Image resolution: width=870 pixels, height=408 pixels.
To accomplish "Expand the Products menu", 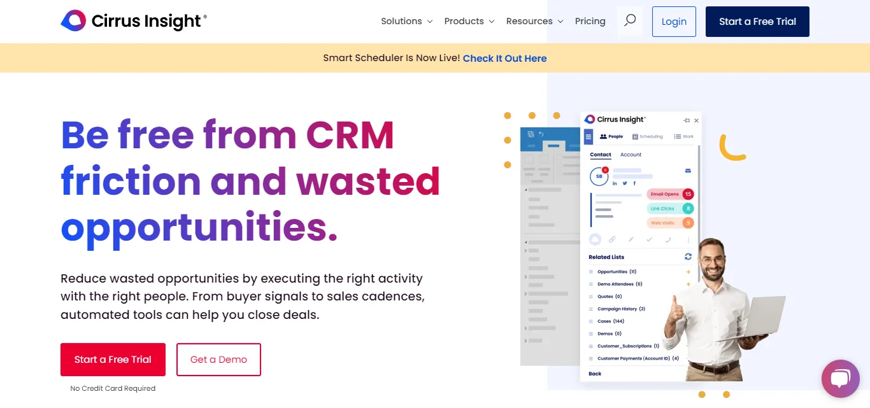I will click(x=469, y=21).
